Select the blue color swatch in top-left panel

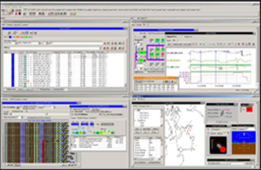tap(10, 37)
